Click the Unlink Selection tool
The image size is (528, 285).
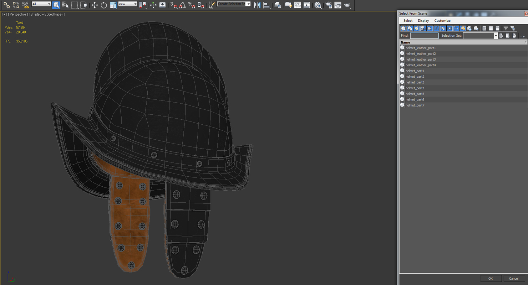(16, 5)
